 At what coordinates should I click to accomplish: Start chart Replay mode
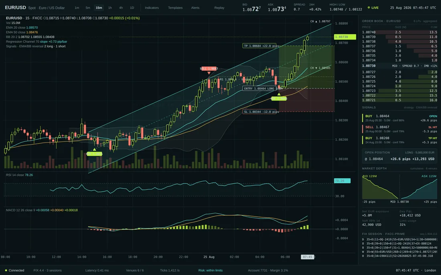(219, 8)
